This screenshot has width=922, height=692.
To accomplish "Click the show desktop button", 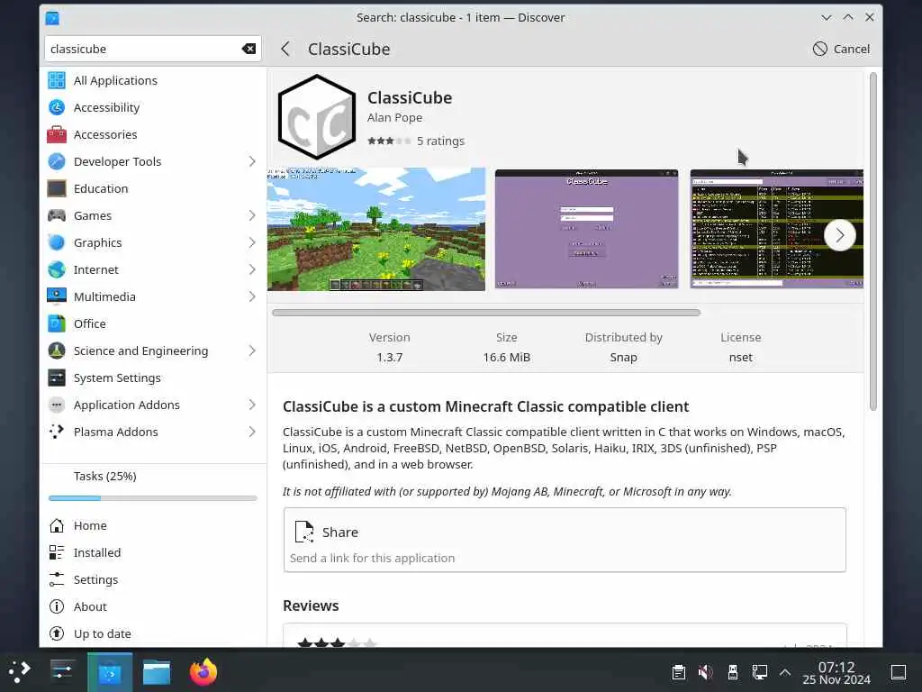I will (899, 671).
